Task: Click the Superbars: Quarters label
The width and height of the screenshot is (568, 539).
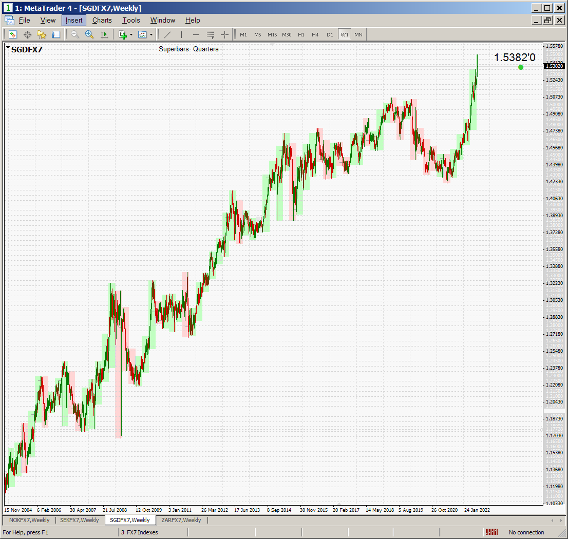Action: pos(188,49)
